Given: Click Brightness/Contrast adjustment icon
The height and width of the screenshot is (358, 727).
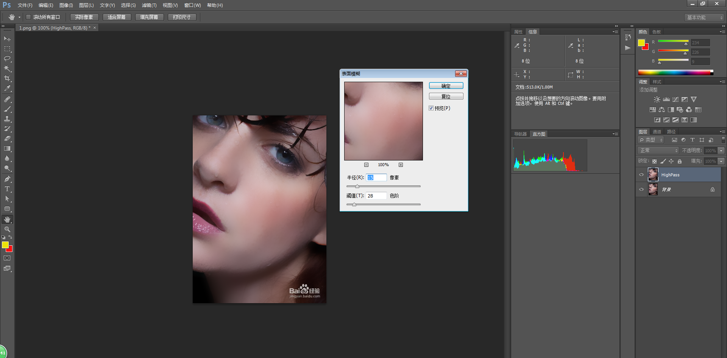Looking at the screenshot, I should (657, 99).
